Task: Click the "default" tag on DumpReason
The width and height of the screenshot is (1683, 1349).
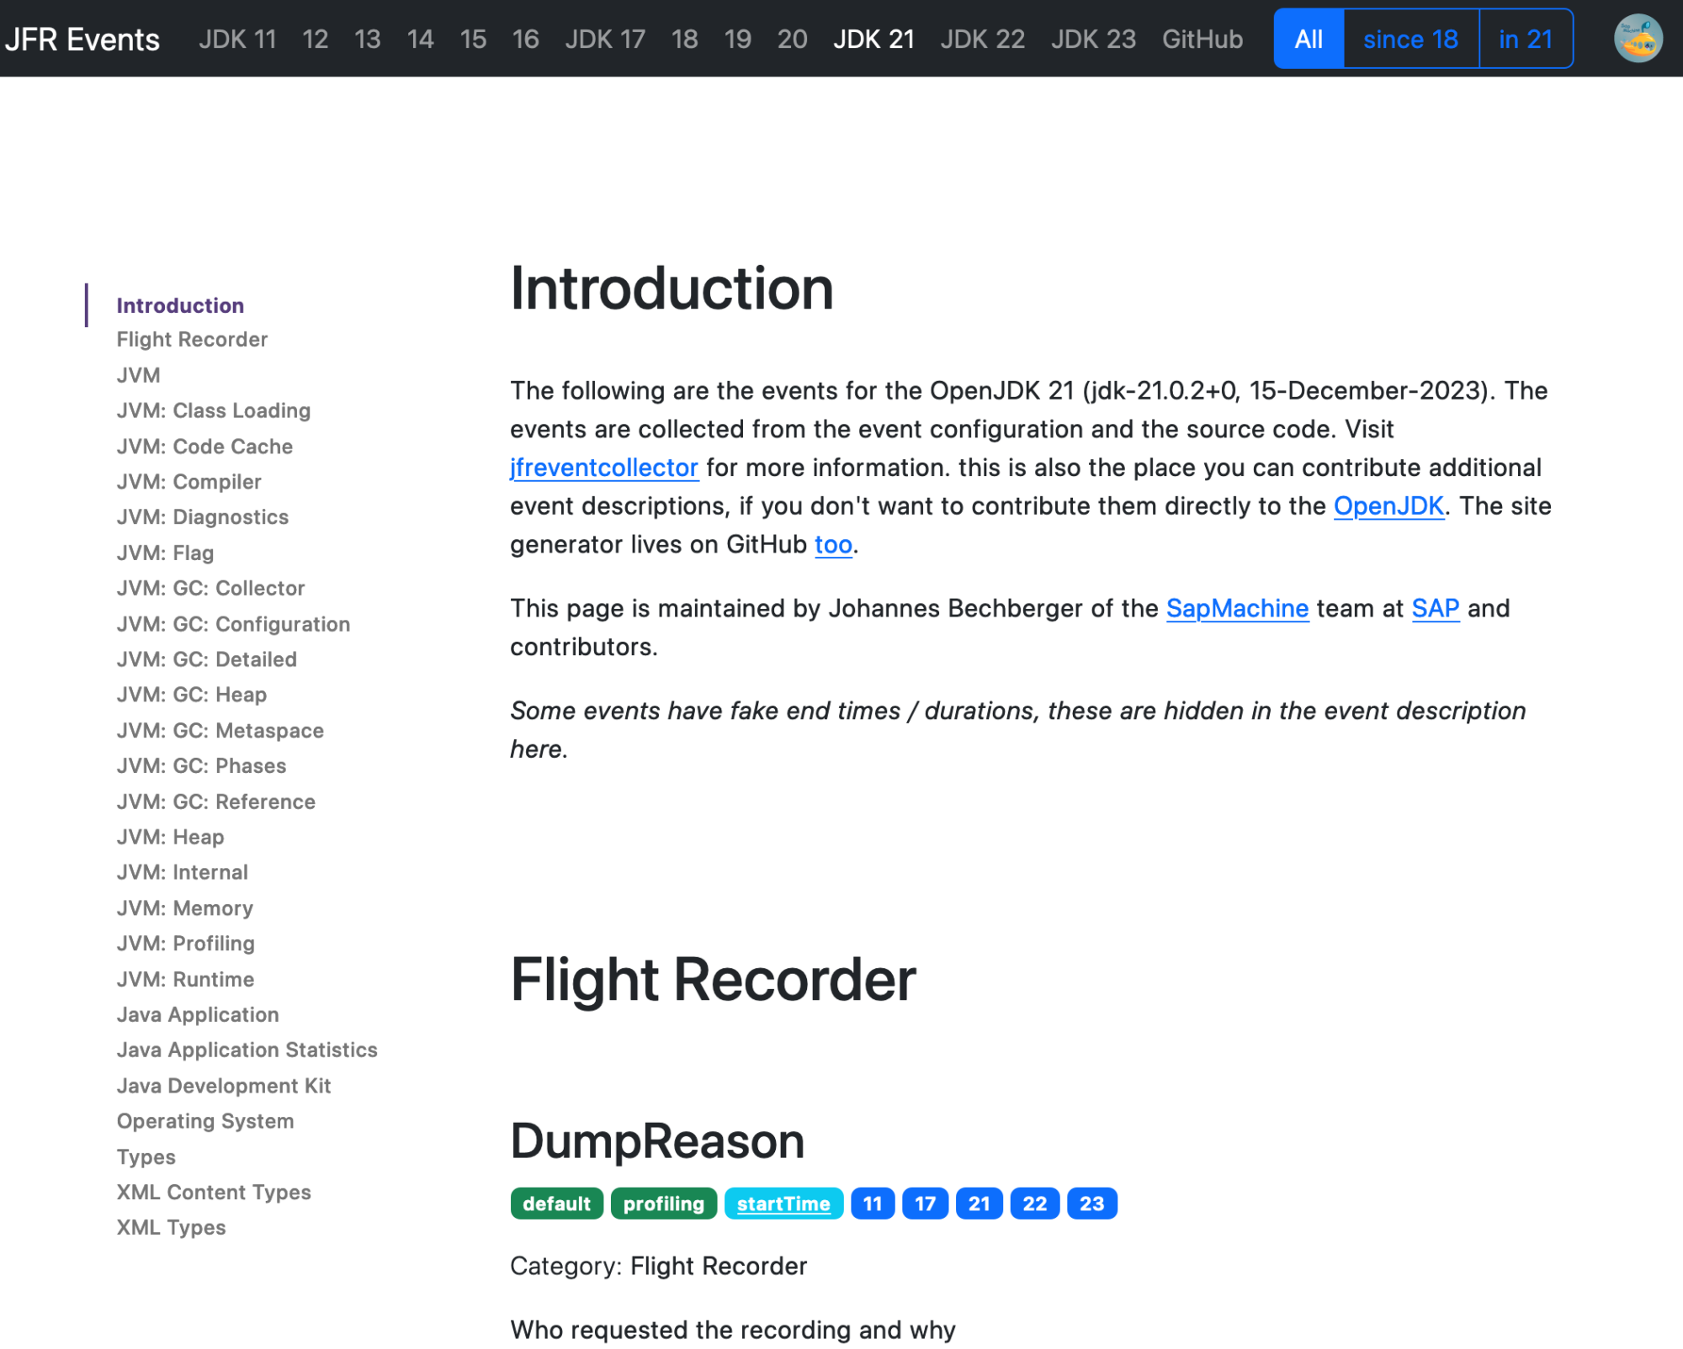Action: coord(556,1203)
